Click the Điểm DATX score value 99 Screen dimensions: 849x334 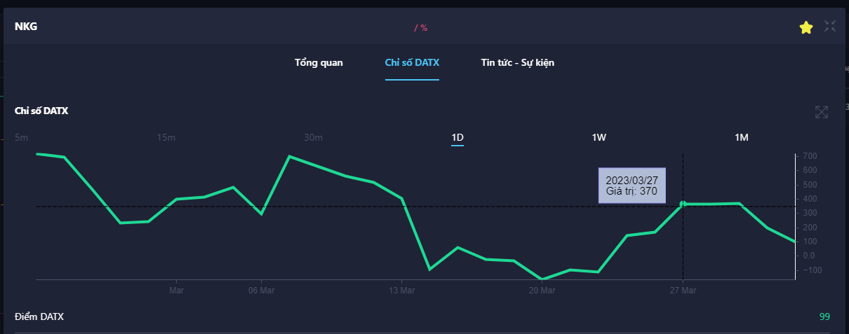824,316
